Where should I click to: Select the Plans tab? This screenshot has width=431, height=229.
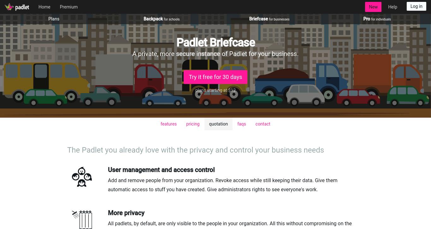pyautogui.click(x=54, y=19)
